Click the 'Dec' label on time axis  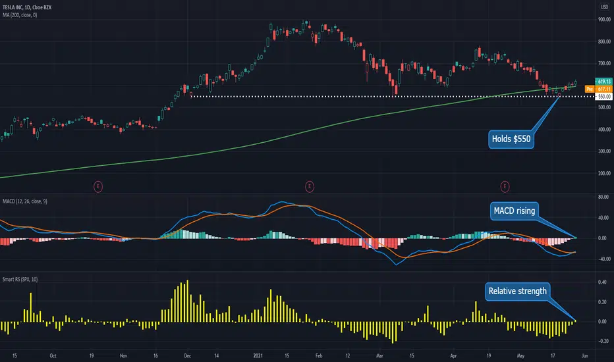[x=187, y=355]
